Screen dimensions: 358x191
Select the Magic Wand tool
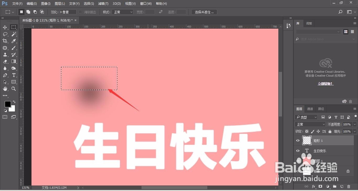[x=14, y=34]
